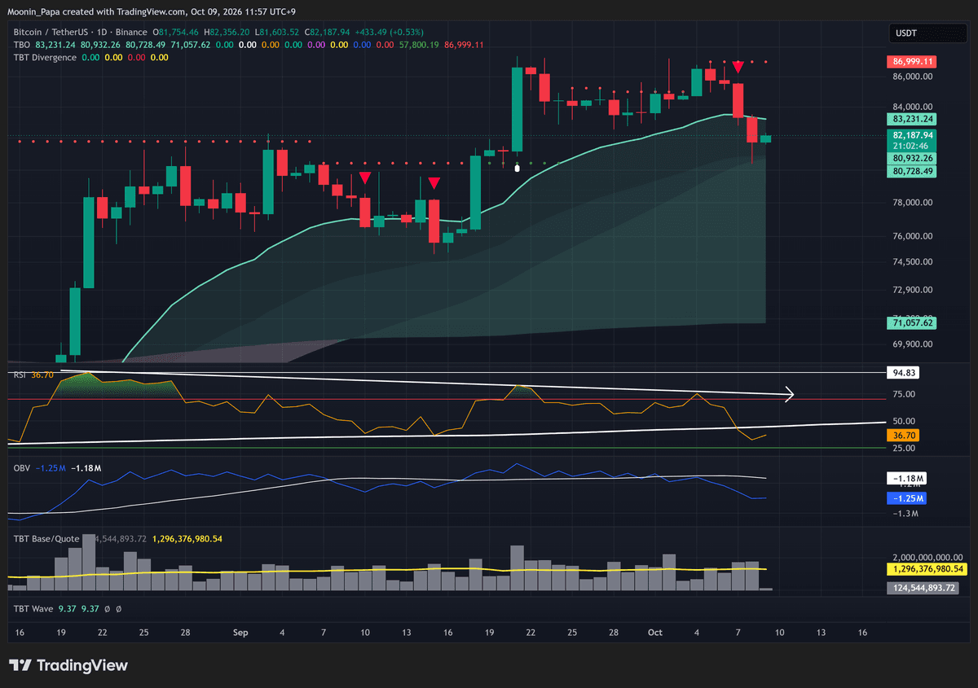
Task: Click the 74,500.00 price scale value
Action: (x=913, y=262)
